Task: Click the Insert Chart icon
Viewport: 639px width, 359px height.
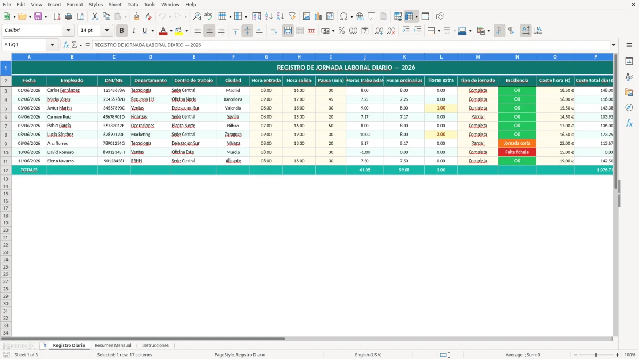Action: tap(318, 16)
